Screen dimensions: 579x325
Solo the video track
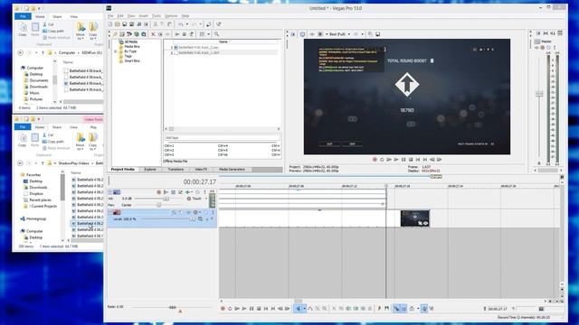[213, 212]
